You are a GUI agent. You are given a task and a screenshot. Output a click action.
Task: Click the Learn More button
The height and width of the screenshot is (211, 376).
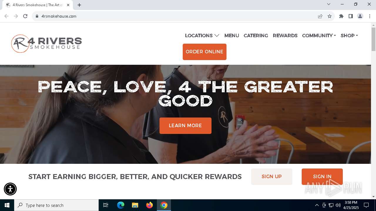185,126
